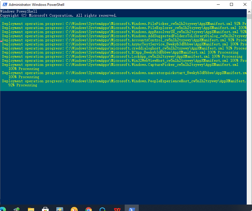Click the "Administrator: Windows PowerShell" title text
Viewport: 252px width, 211px height.
coord(37,5)
